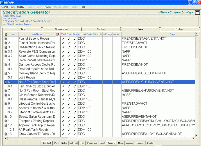The image size is (201, 146).
Task: Click the document icon in the header row
Action: [x=6, y=34]
